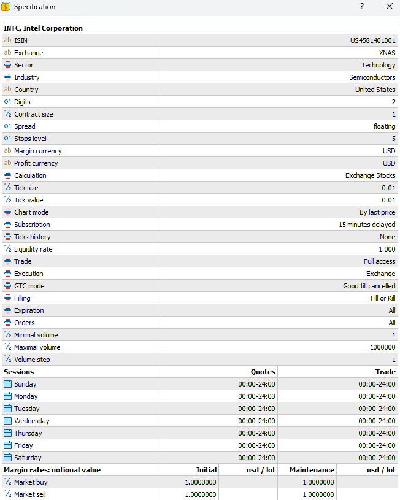This screenshot has height=500, width=400.
Task: Select the 'Good till cancelled' value
Action: pos(369,286)
